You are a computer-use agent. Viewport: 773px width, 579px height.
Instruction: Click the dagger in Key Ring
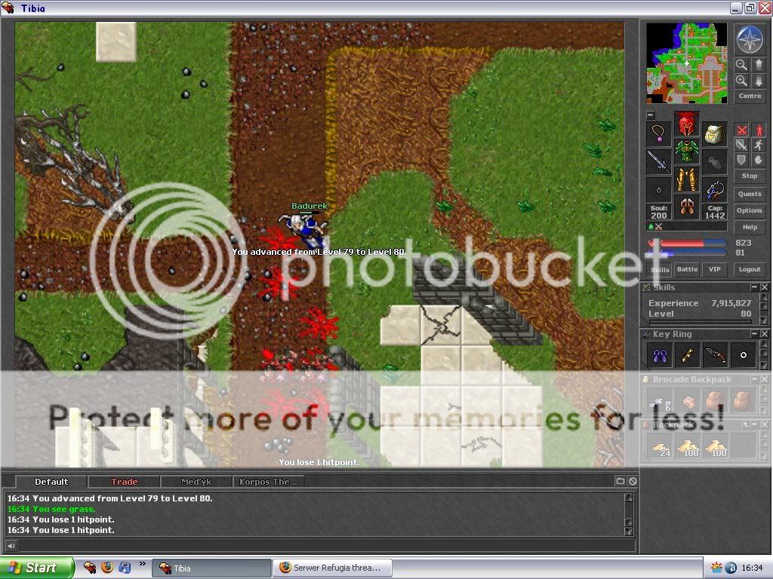pyautogui.click(x=716, y=355)
